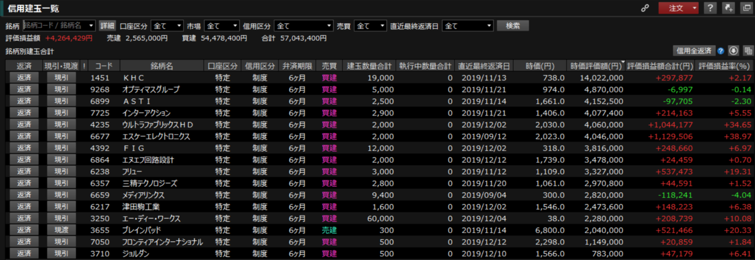Sort by 評価損益額合計(円) column header
The width and height of the screenshot is (755, 260).
pyautogui.click(x=661, y=66)
